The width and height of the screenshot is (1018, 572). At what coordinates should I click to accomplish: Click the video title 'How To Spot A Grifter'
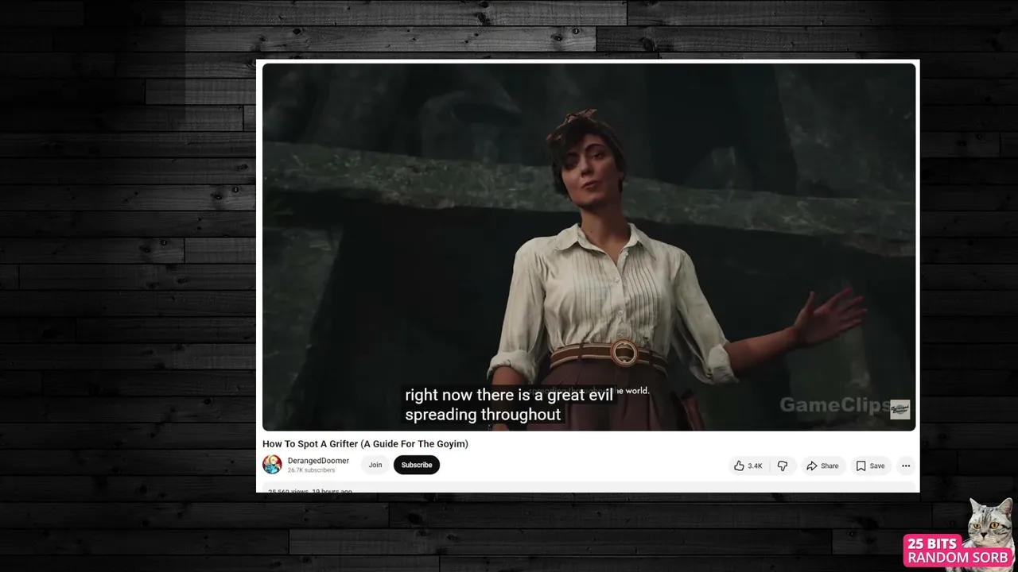365,443
